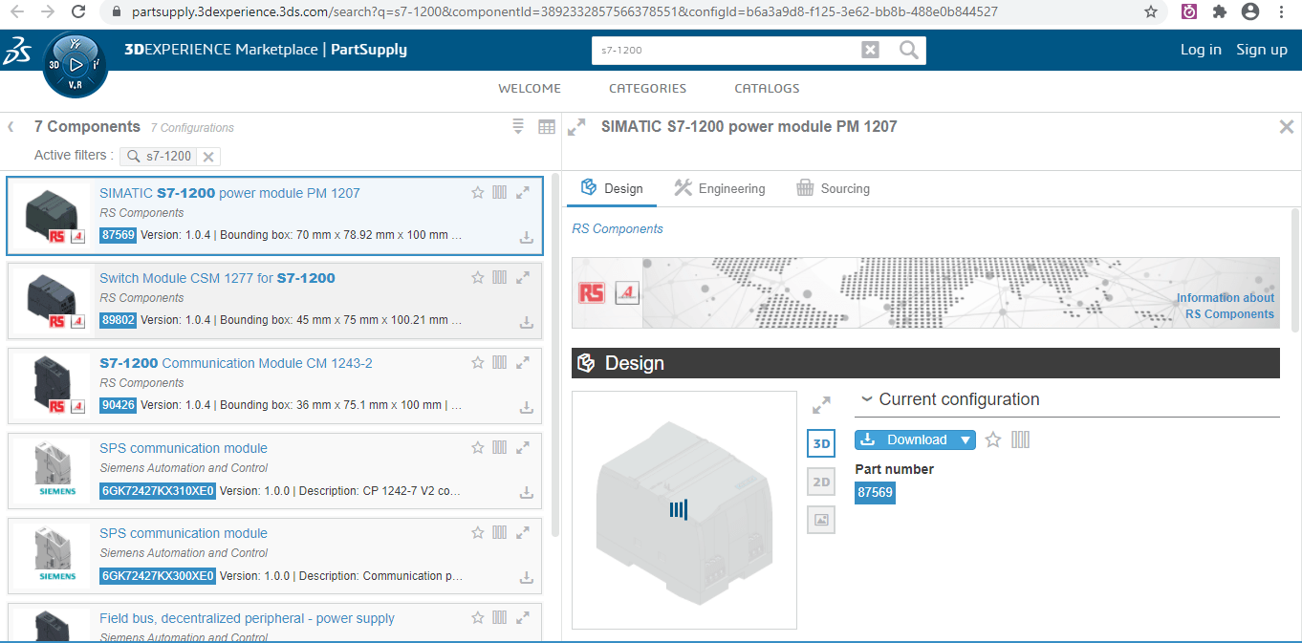Add 6GK72427KX310XE0 module to comparison
This screenshot has height=643, width=1302.
click(499, 447)
